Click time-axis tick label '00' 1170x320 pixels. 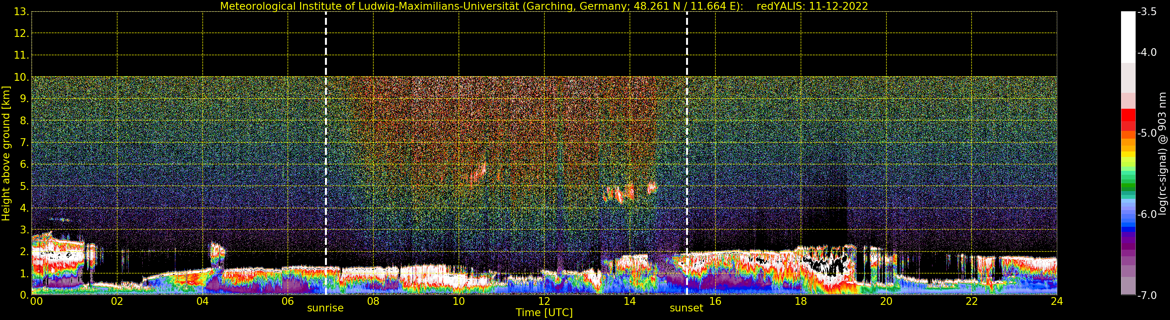click(x=36, y=301)
